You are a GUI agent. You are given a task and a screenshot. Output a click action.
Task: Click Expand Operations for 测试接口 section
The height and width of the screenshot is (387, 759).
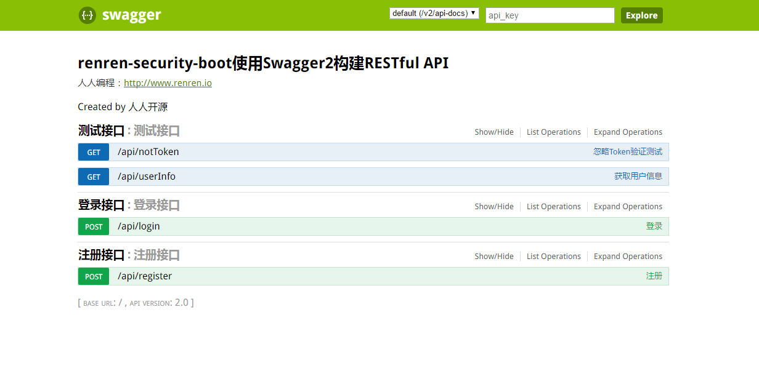[628, 132]
